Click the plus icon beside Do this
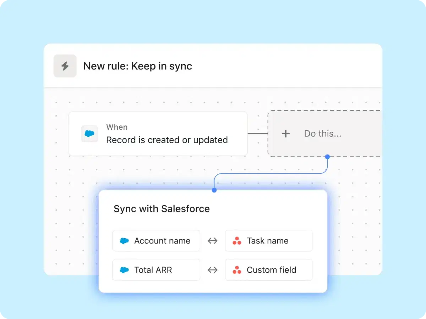 [x=286, y=134]
